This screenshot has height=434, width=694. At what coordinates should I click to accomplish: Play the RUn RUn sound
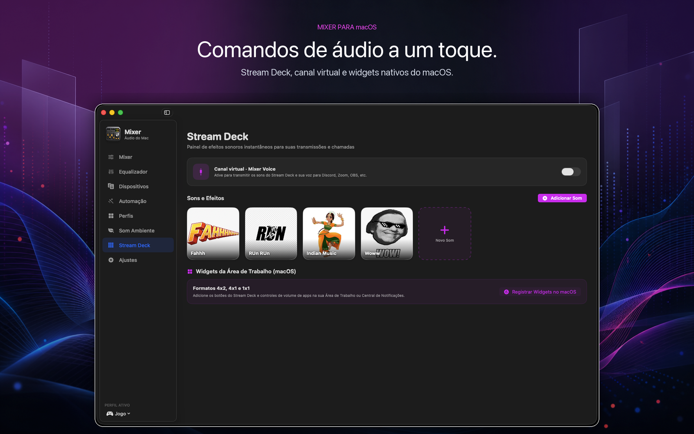271,233
